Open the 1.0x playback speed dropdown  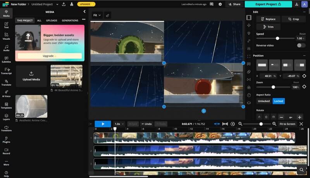tap(119, 124)
